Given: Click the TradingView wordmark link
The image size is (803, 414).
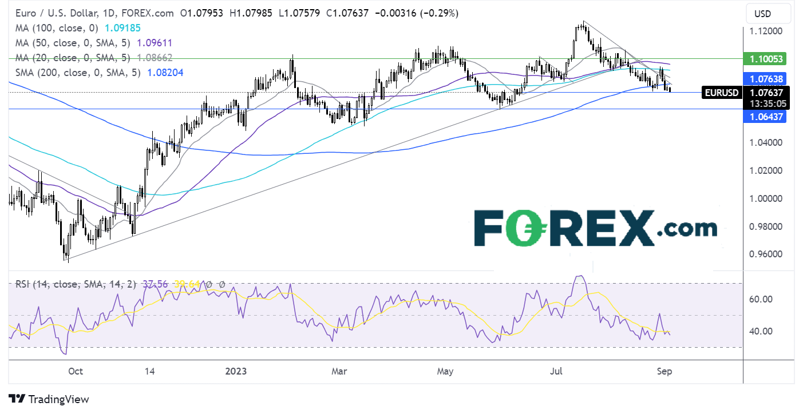Looking at the screenshot, I should pos(58,399).
